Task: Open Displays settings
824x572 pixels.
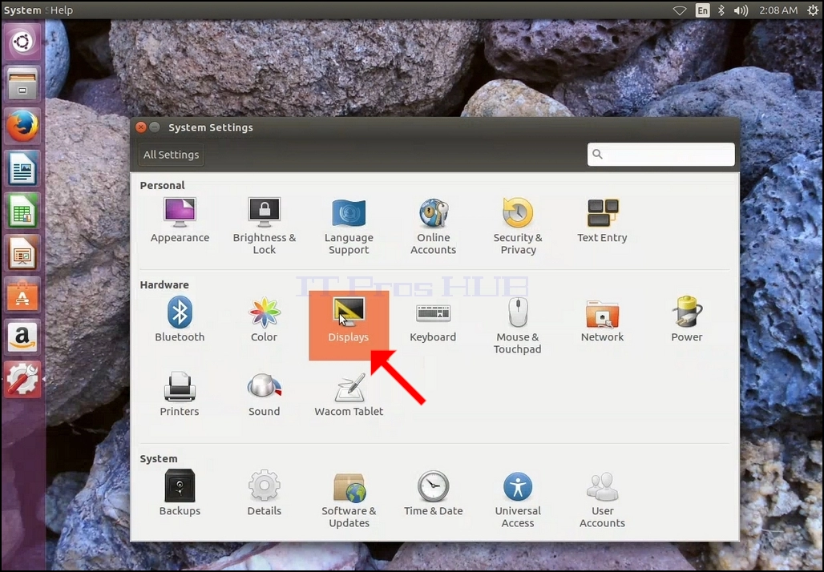Action: (x=349, y=326)
